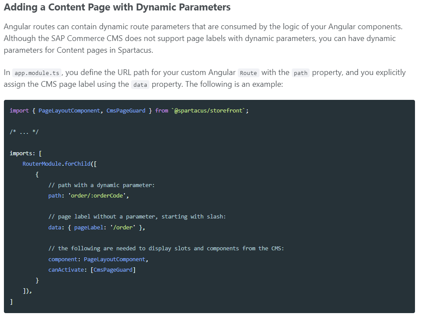Click 'RouterModule.forChild' in the code block
The width and height of the screenshot is (425, 324).
click(x=57, y=164)
